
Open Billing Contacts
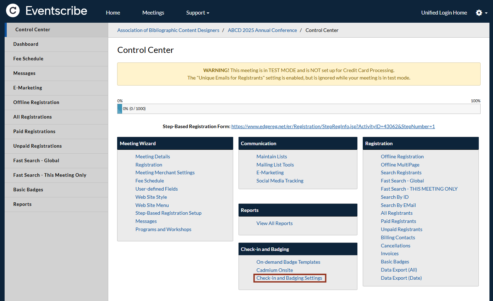tap(398, 237)
